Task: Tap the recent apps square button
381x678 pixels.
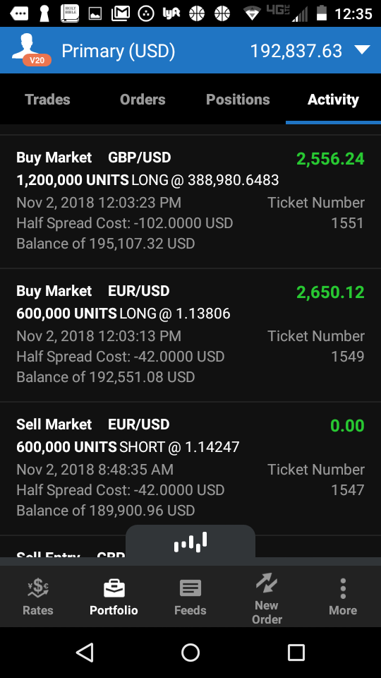Action: click(x=296, y=652)
